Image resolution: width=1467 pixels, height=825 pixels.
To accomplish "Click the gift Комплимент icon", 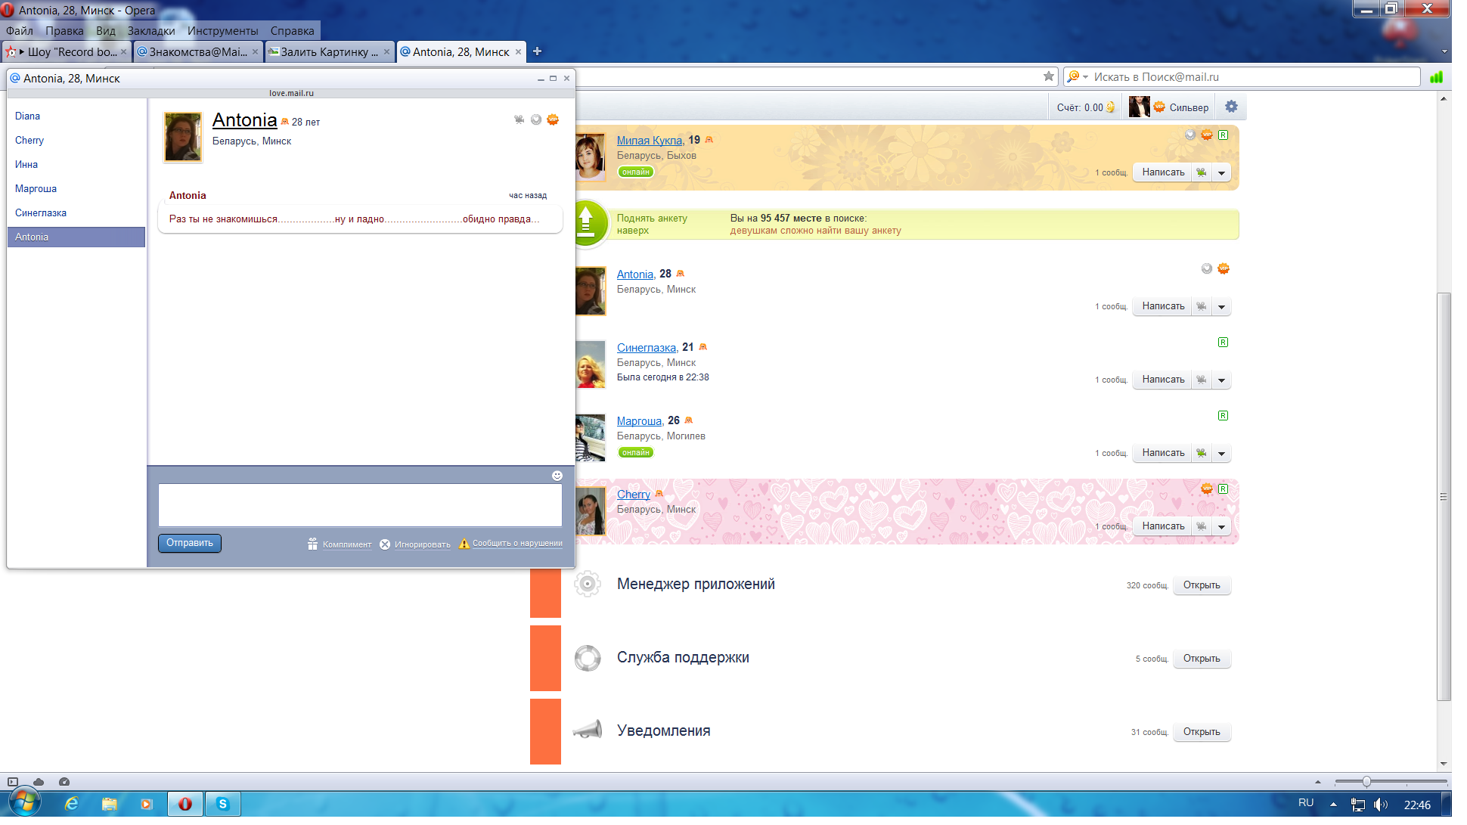I will [x=312, y=544].
